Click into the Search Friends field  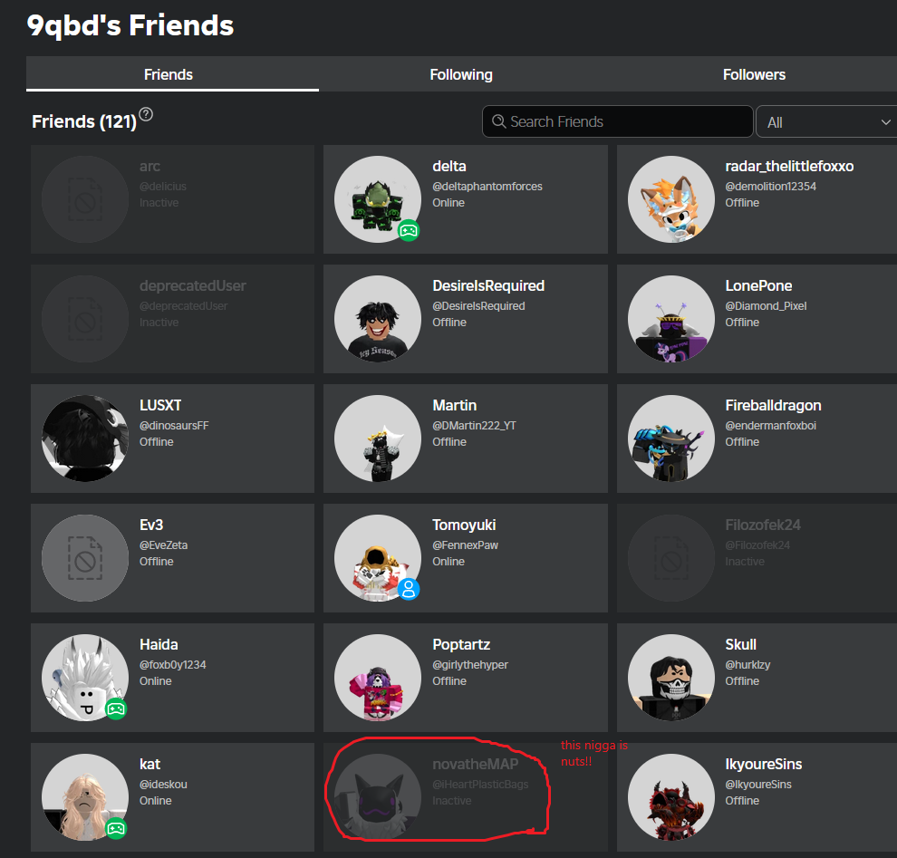[625, 121]
